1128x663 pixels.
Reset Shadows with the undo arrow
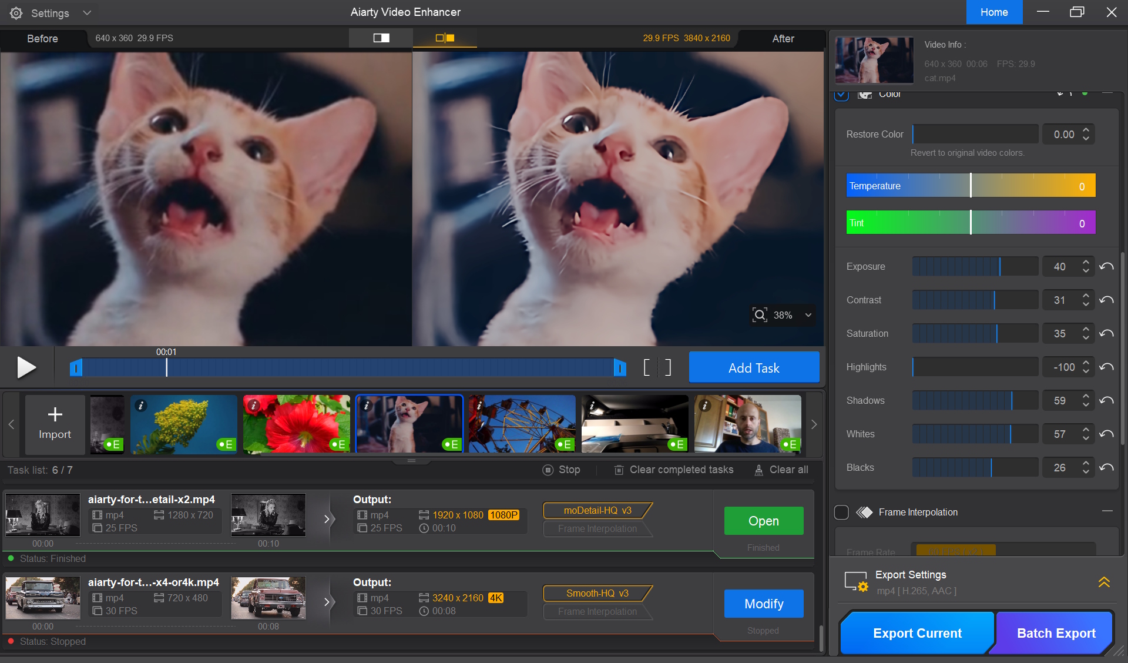point(1107,401)
